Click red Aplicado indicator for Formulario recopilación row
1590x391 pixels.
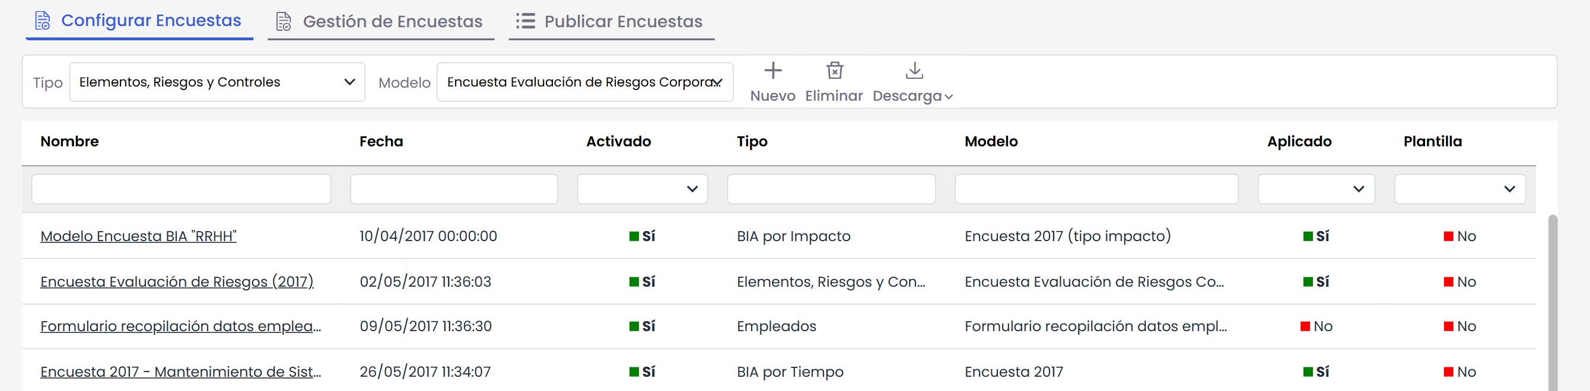1305,326
